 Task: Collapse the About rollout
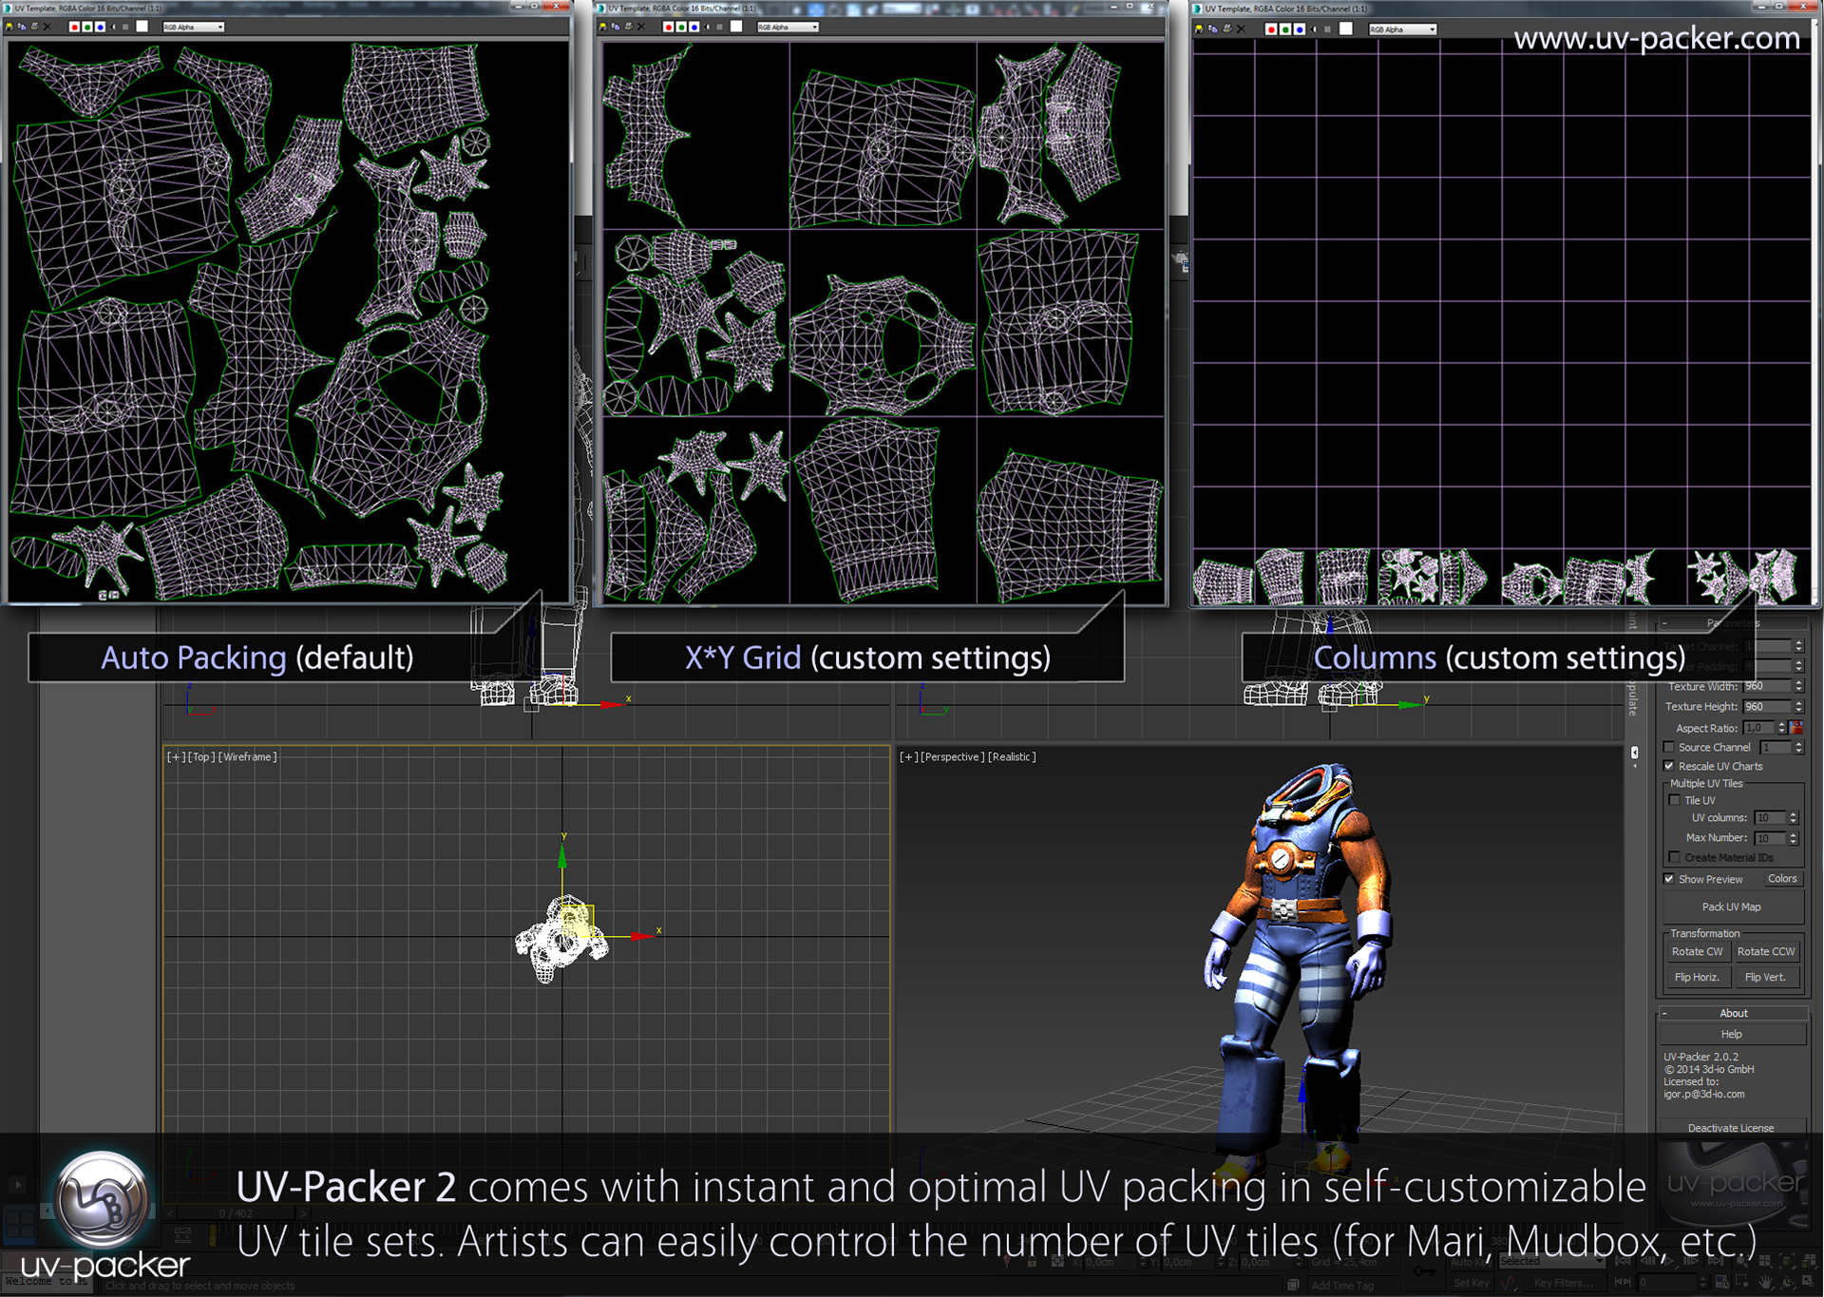(1733, 1013)
